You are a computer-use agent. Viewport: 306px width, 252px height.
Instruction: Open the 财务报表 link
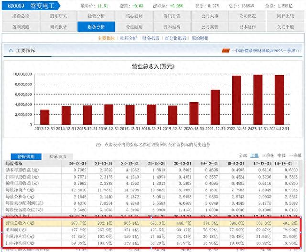151,38
